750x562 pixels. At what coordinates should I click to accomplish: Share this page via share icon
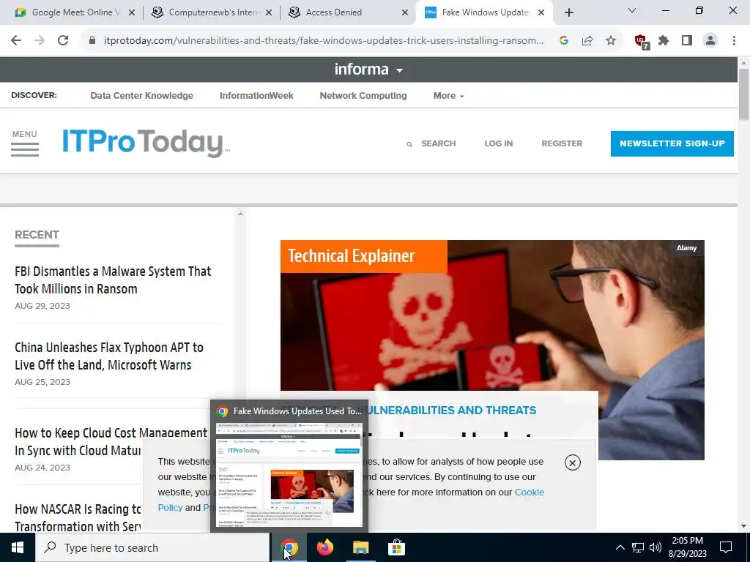coord(587,41)
